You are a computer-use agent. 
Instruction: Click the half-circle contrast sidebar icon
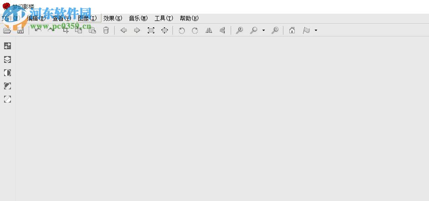7,72
